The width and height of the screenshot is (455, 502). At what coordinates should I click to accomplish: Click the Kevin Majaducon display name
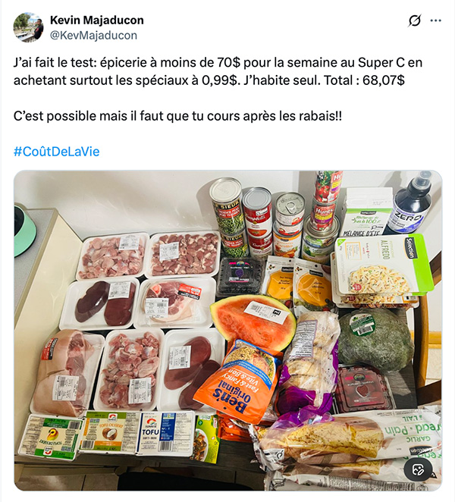97,20
